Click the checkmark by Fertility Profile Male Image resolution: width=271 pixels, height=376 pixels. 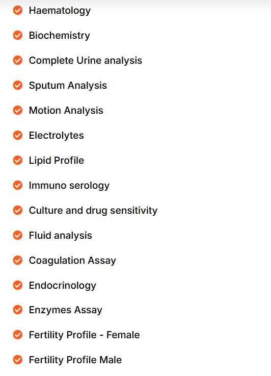[x=18, y=360]
